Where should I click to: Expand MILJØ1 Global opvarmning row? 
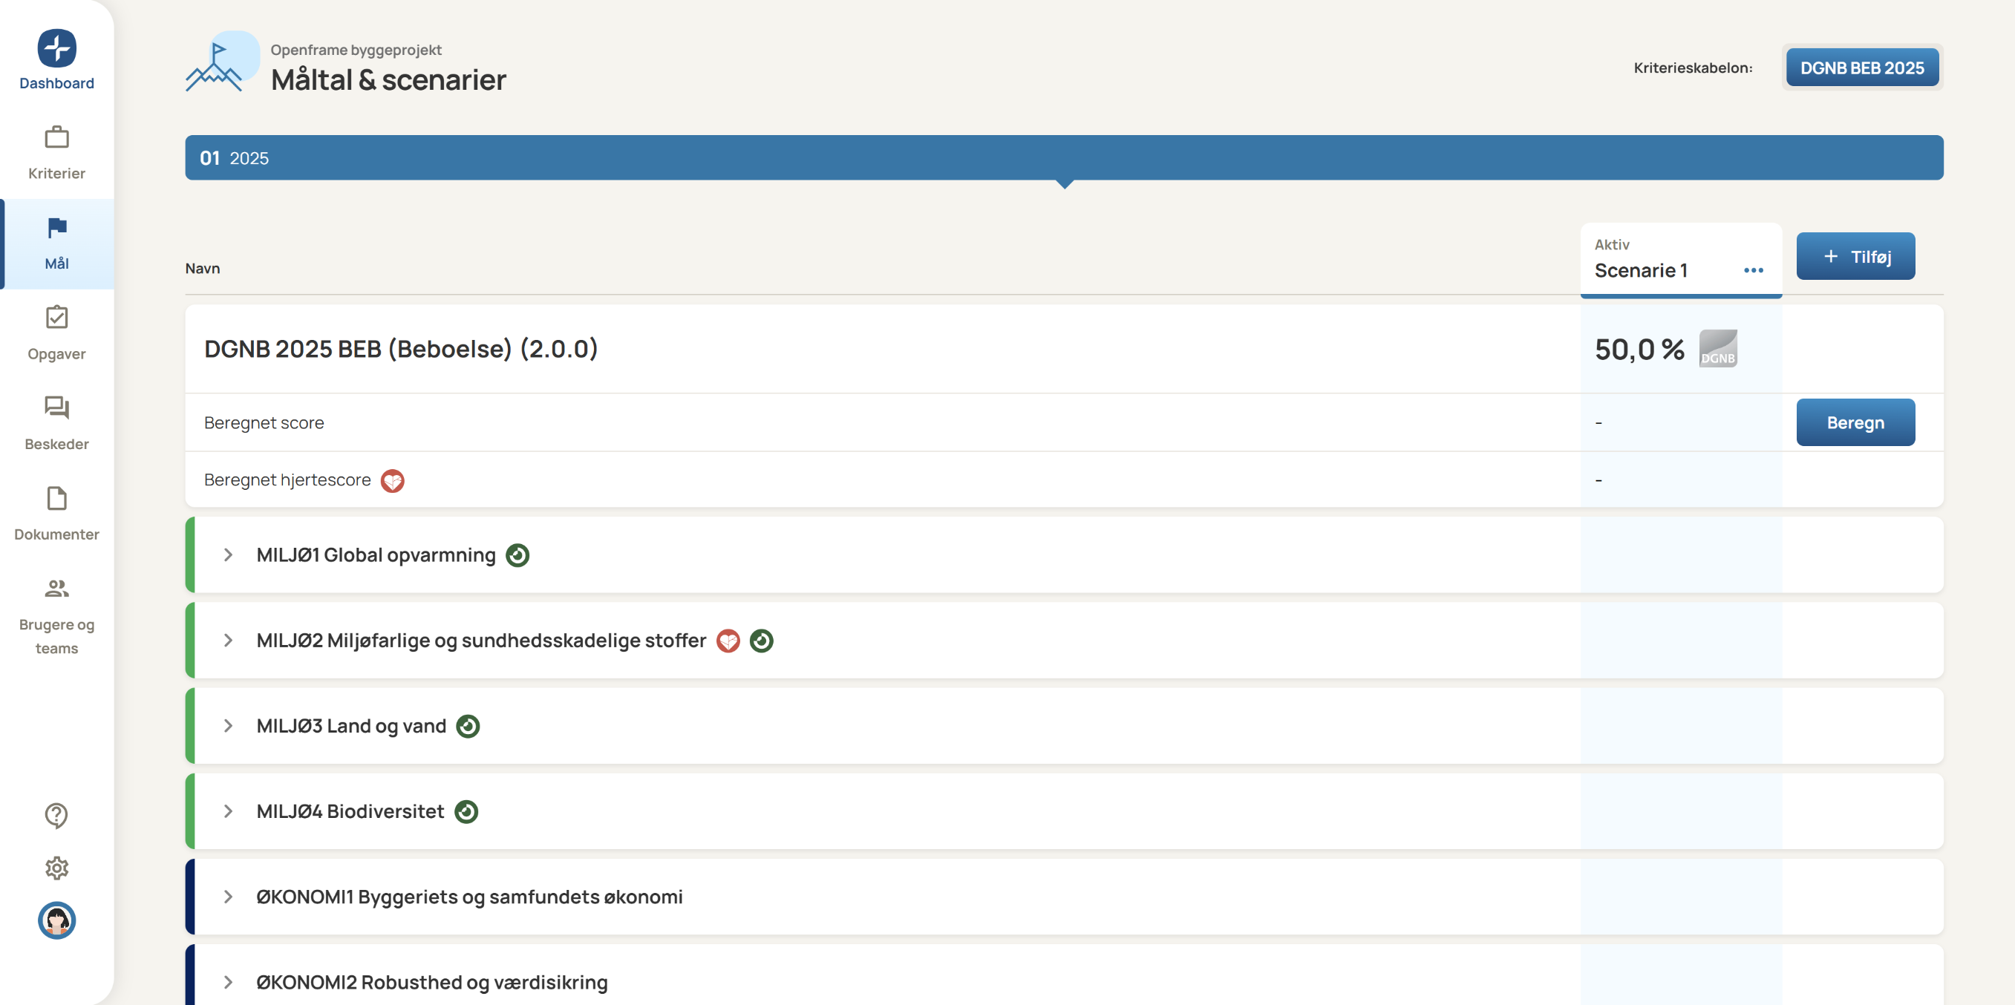[x=228, y=555]
